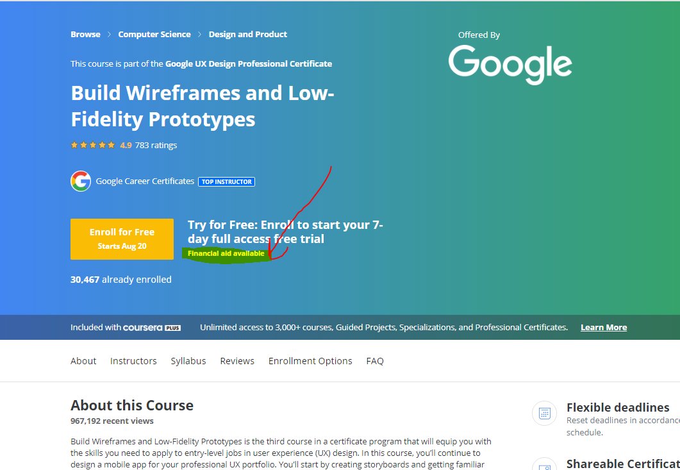Image resolution: width=680 pixels, height=470 pixels.
Task: Click the large Google logo
Action: (510, 64)
